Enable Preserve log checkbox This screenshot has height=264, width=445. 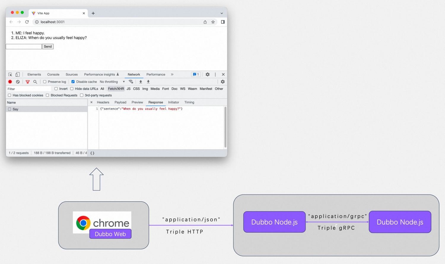click(x=45, y=82)
